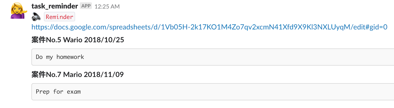The width and height of the screenshot is (394, 108).
Task: Click the text 案件No.7
Action: (x=47, y=75)
